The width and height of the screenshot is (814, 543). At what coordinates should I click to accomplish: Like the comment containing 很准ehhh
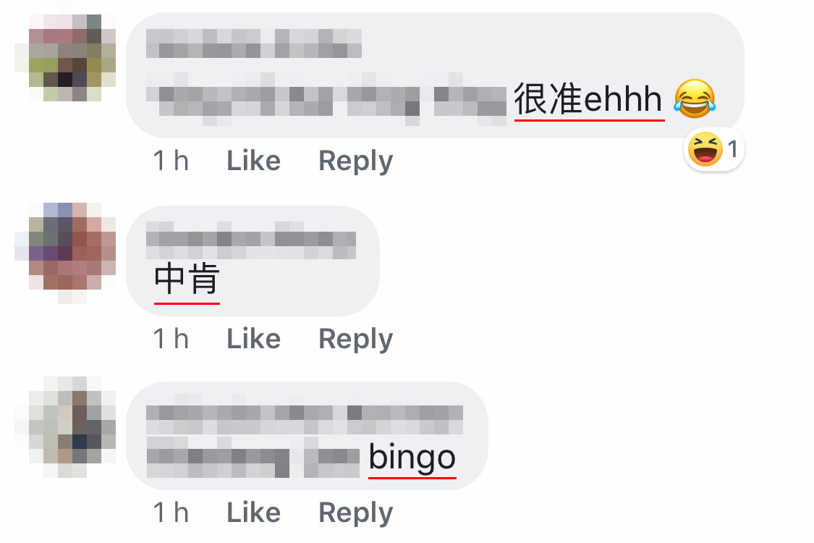253,160
